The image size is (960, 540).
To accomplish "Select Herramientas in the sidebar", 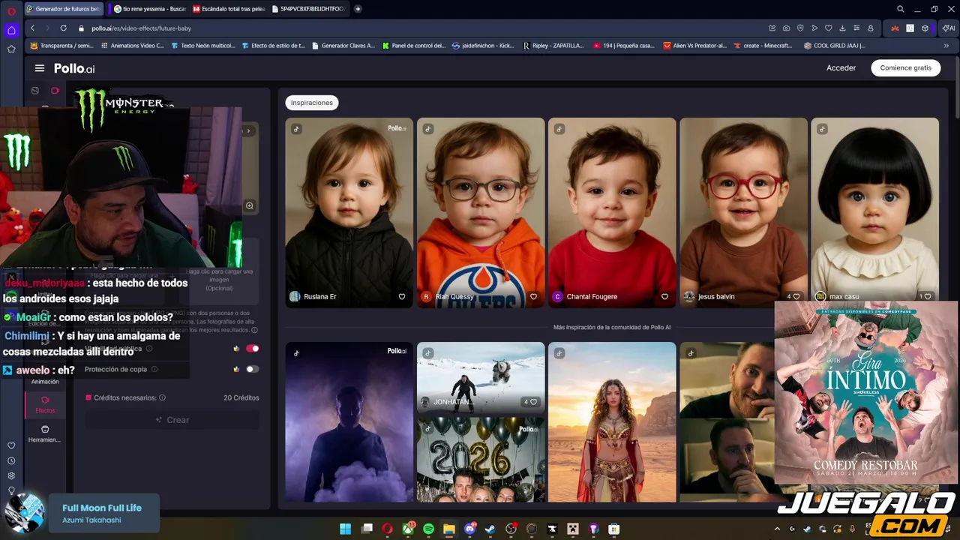I will click(x=45, y=434).
